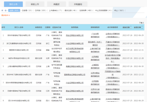Expand 更多条件 filter options
The image size is (147, 102).
pyautogui.click(x=6, y=15)
